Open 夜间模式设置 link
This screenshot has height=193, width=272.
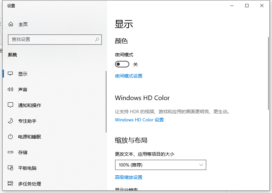[x=129, y=76]
